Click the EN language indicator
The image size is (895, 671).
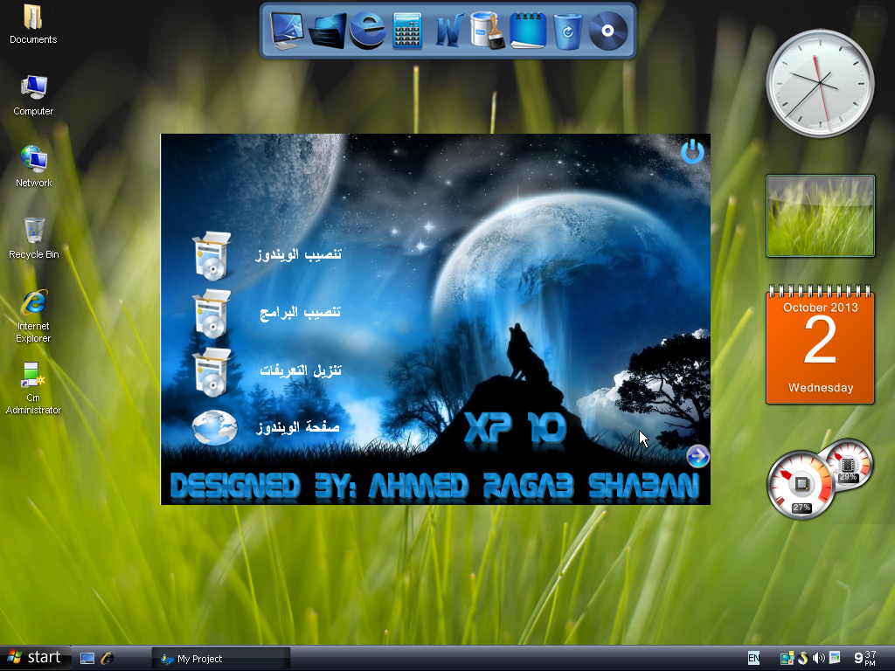(753, 658)
